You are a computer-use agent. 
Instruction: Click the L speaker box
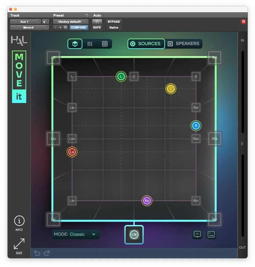[72, 76]
